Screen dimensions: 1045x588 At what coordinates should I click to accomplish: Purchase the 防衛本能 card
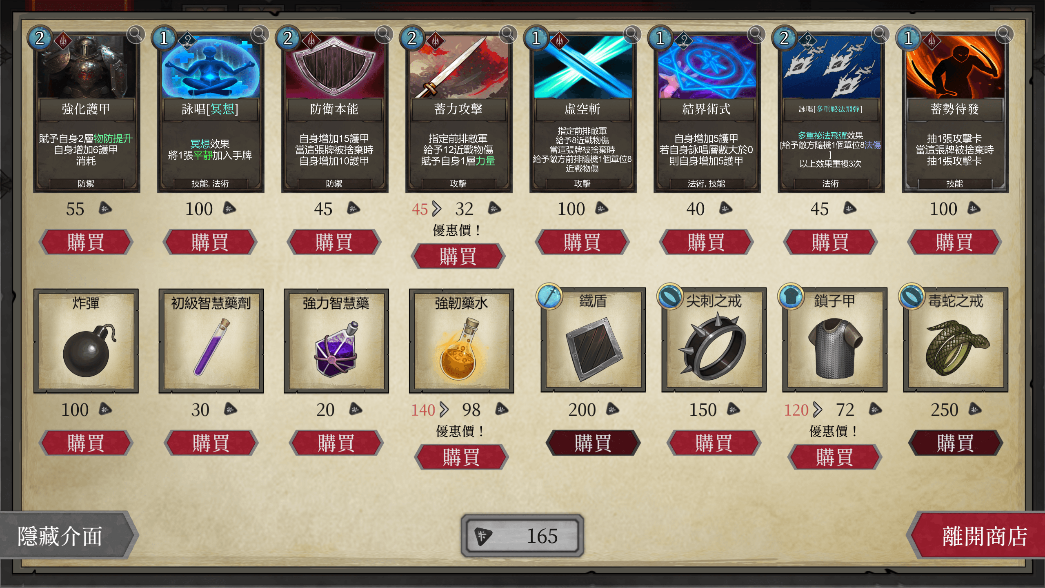pyautogui.click(x=334, y=242)
